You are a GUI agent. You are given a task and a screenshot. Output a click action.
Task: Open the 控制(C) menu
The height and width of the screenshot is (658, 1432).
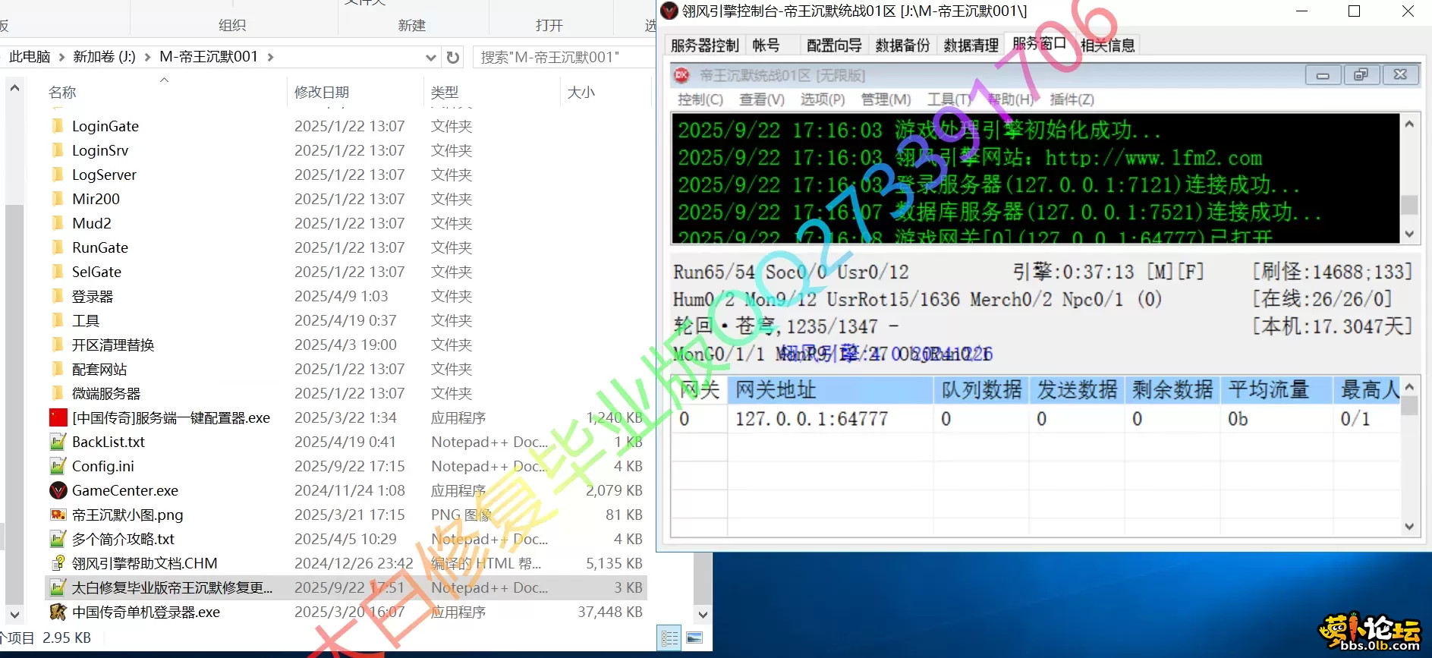(700, 99)
